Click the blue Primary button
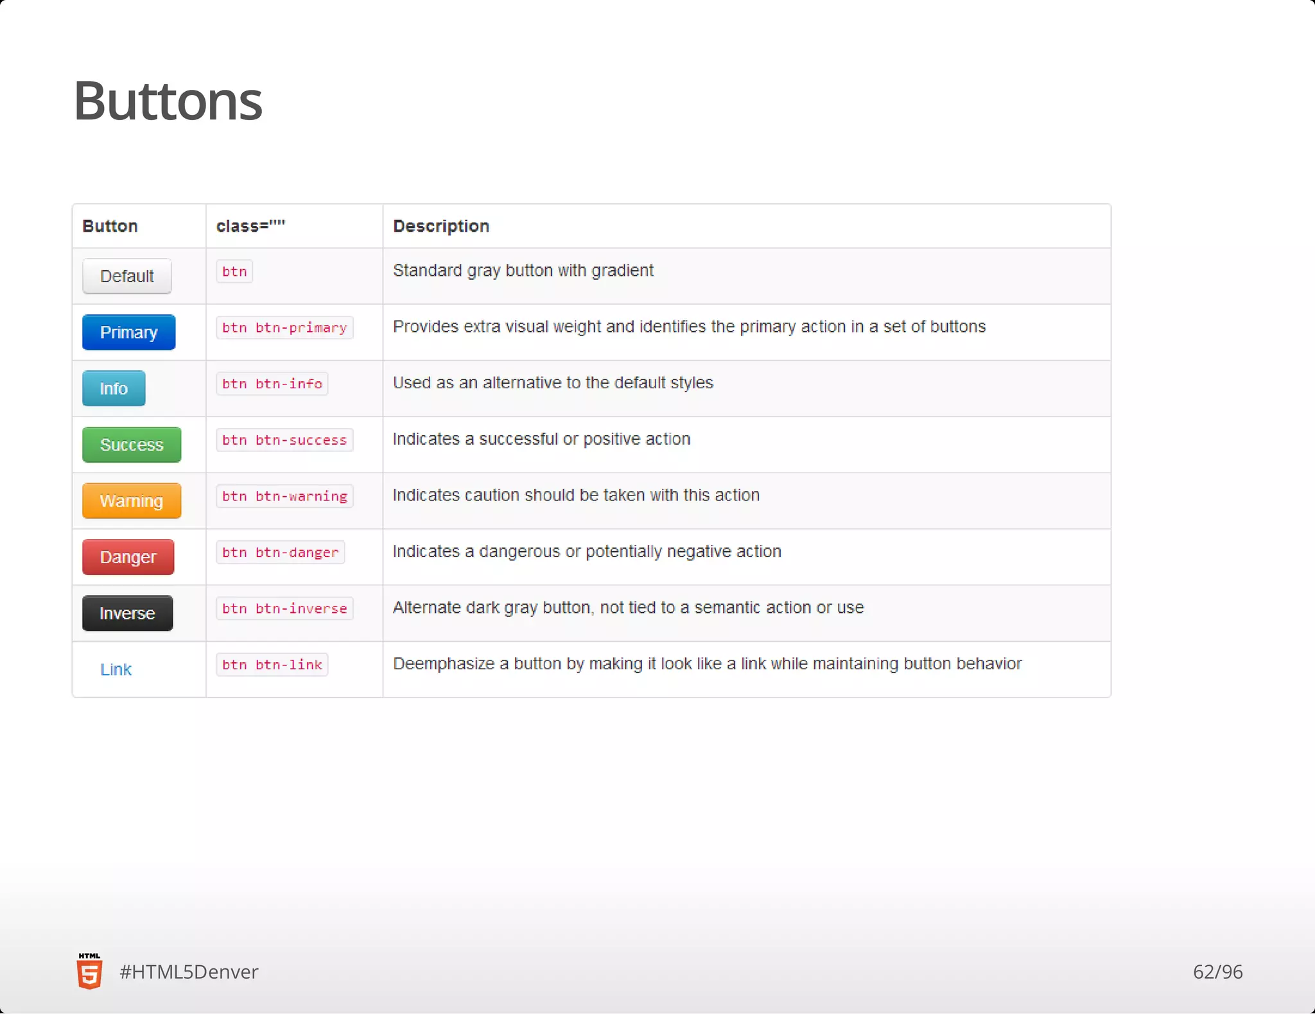The image size is (1315, 1014). 128,332
